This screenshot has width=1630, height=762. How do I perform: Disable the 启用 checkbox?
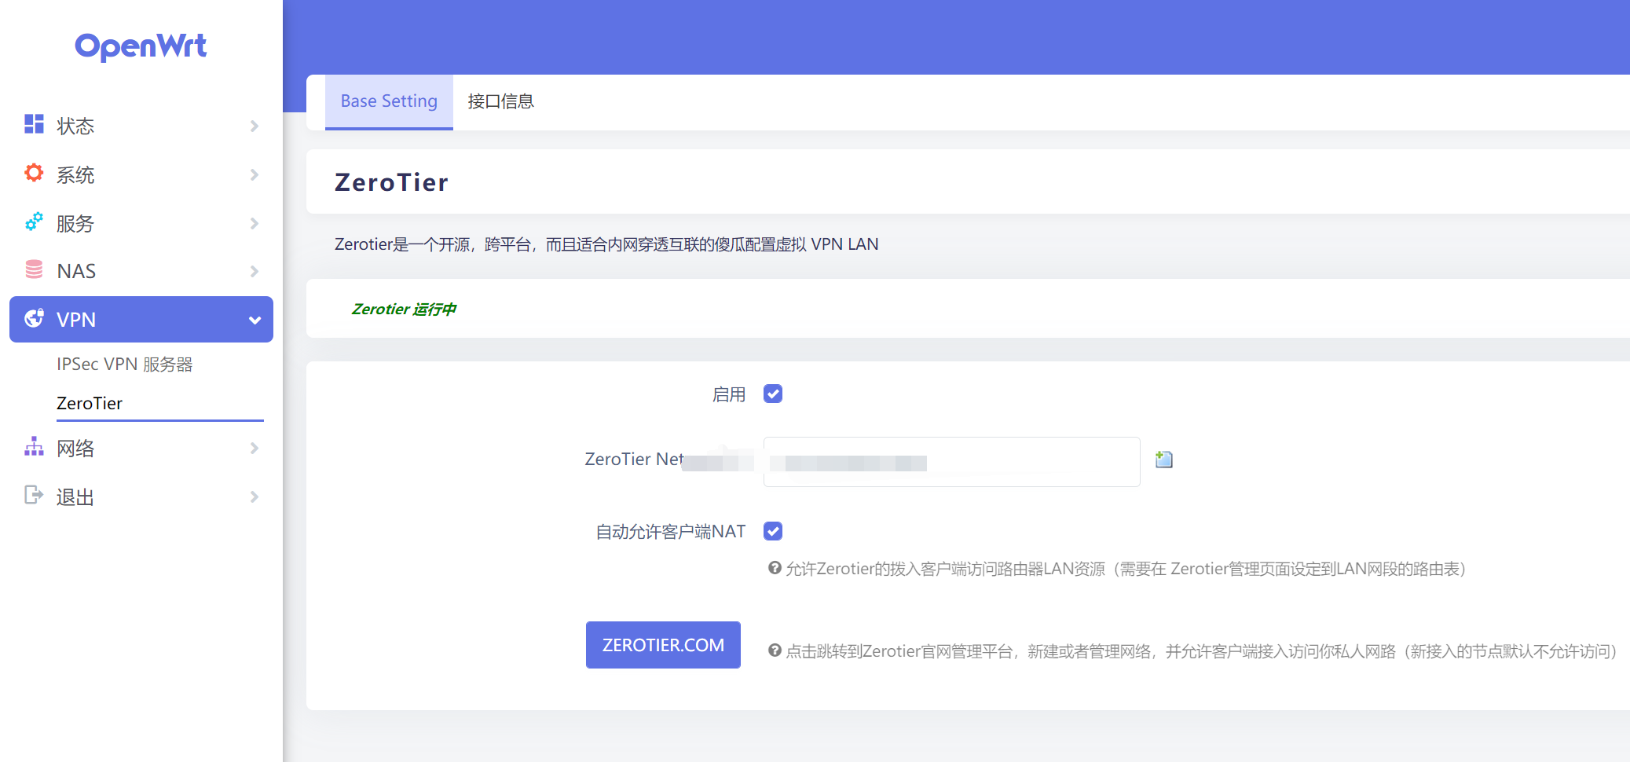coord(773,394)
